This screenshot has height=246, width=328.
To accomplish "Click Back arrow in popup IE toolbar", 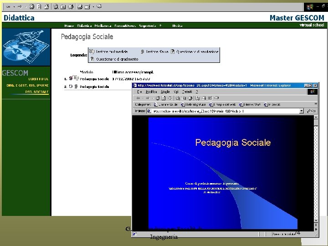I will pos(138,98).
